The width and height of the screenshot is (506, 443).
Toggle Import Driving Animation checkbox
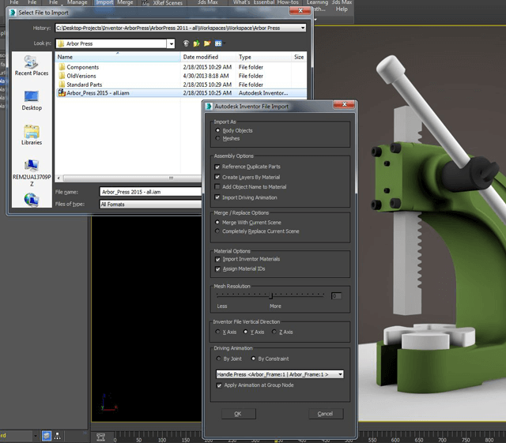click(217, 197)
